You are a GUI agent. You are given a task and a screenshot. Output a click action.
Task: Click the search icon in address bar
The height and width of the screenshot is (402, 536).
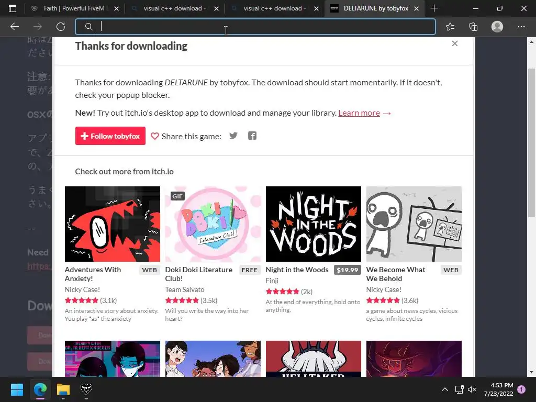click(89, 26)
